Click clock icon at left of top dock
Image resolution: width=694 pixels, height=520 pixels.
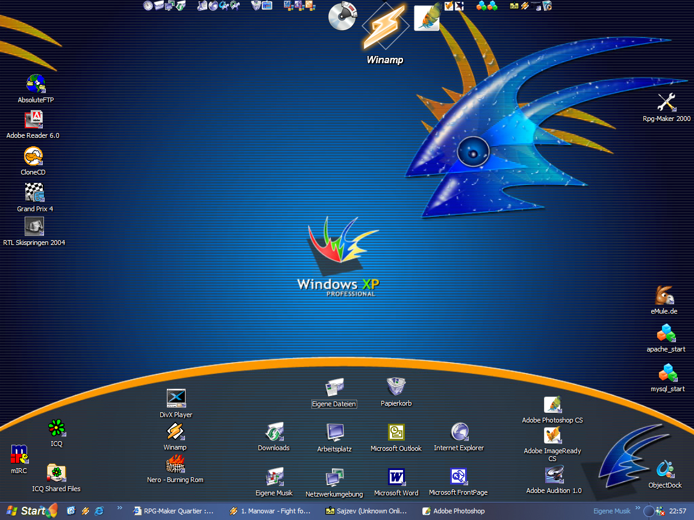(x=148, y=6)
